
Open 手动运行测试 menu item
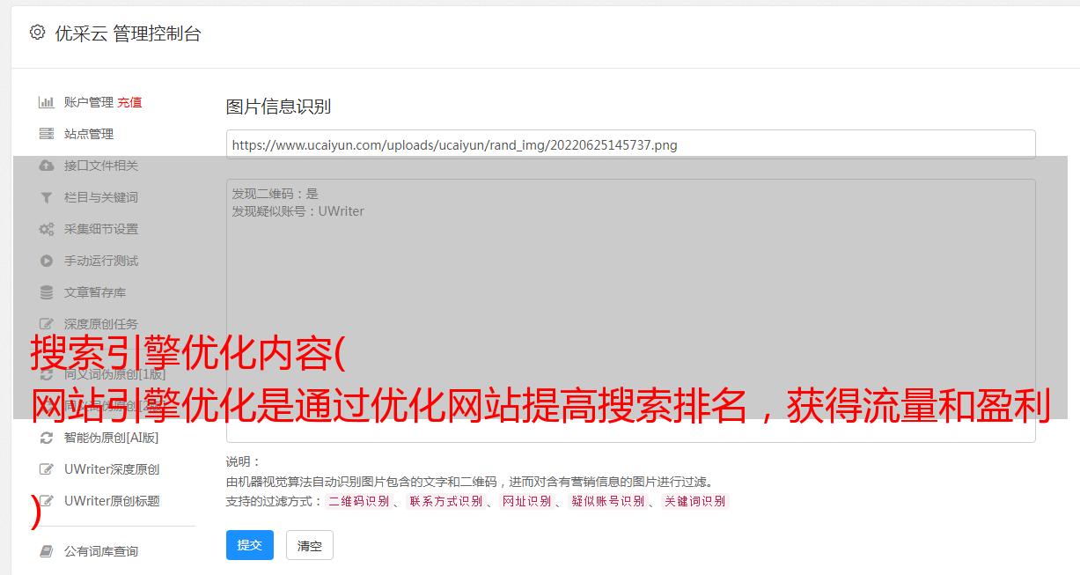point(101,261)
